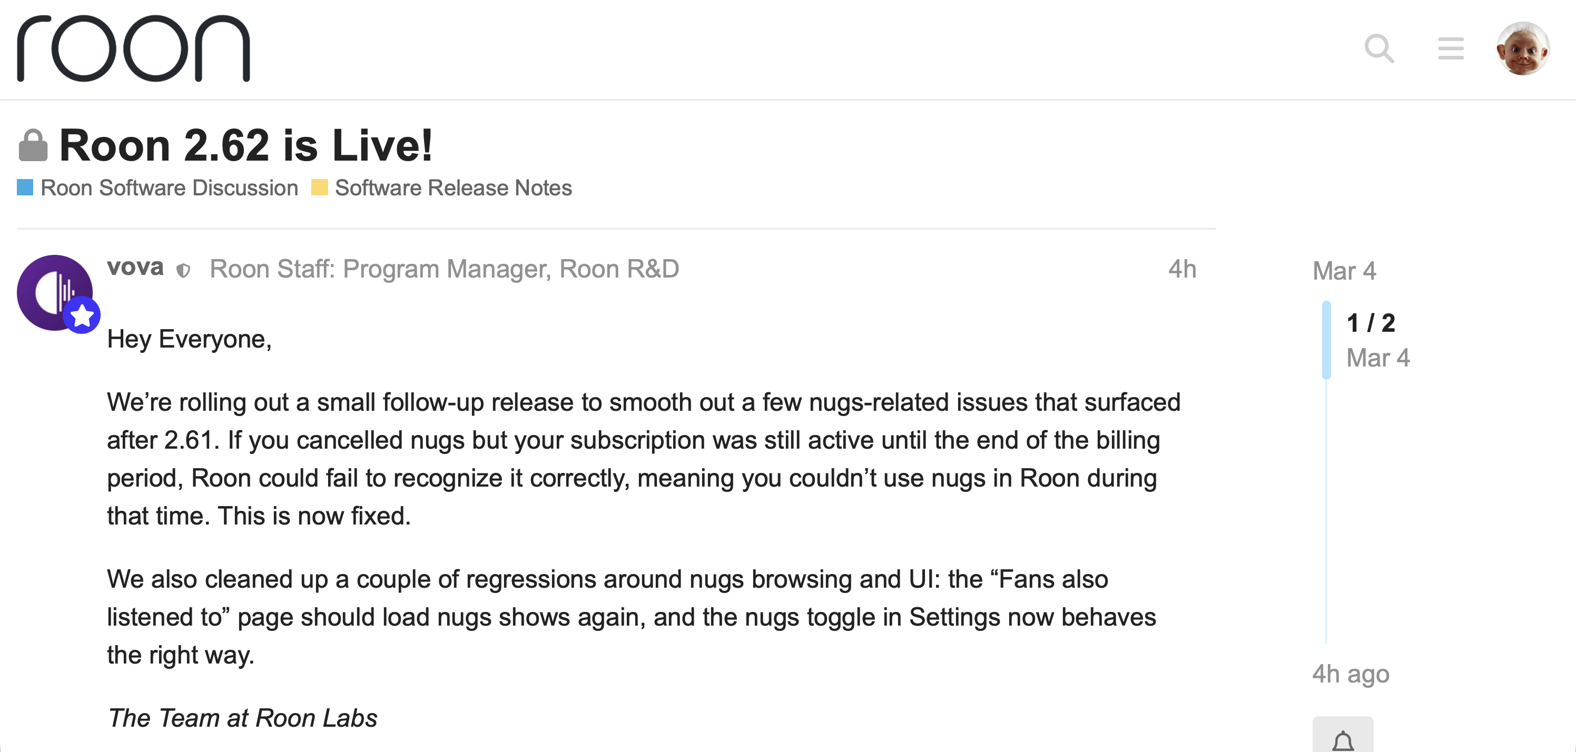Screen dimensions: 1576x752
Task: Click the 'Roon 2.62 is Live!' title
Action: click(x=246, y=146)
